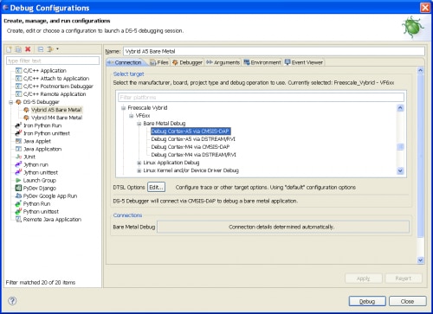Select Debug Cortex-M4 via CMSIS-DAP

coord(191,147)
